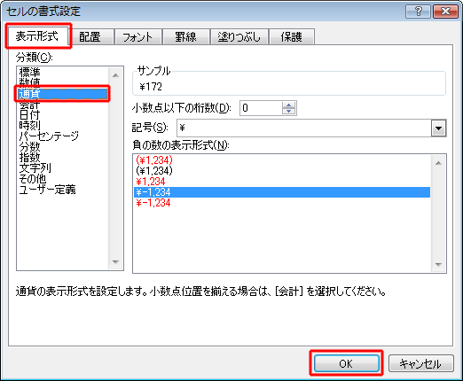Click the キャンセル button
The height and width of the screenshot is (381, 463).
click(x=420, y=363)
